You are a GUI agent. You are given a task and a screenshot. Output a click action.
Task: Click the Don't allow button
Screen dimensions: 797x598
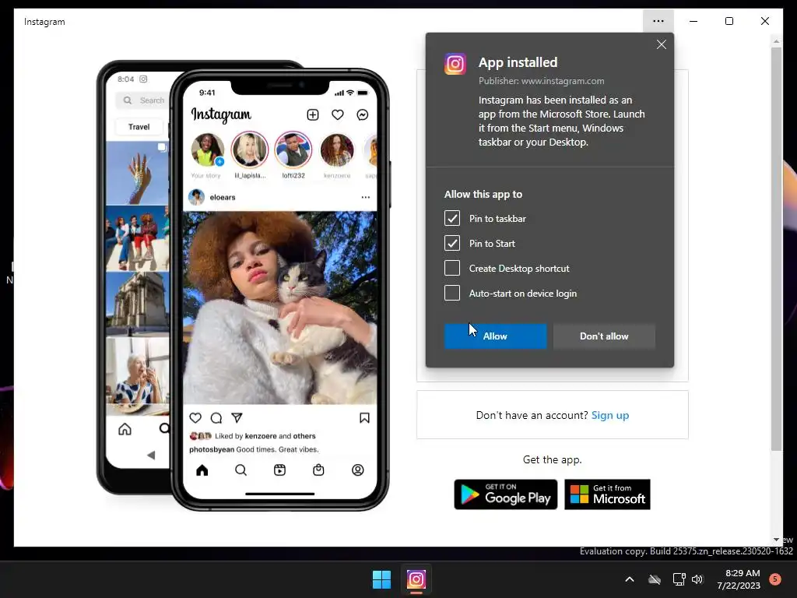pos(604,336)
